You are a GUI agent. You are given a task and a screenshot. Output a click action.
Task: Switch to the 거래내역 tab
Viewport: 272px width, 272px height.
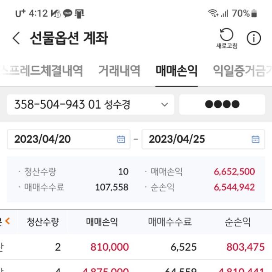[x=119, y=70]
